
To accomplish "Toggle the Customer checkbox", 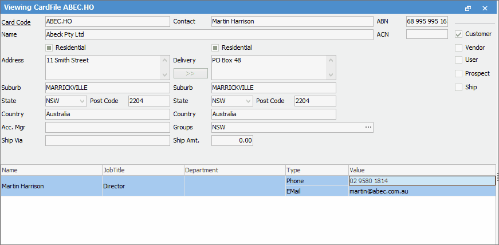I will coord(458,34).
